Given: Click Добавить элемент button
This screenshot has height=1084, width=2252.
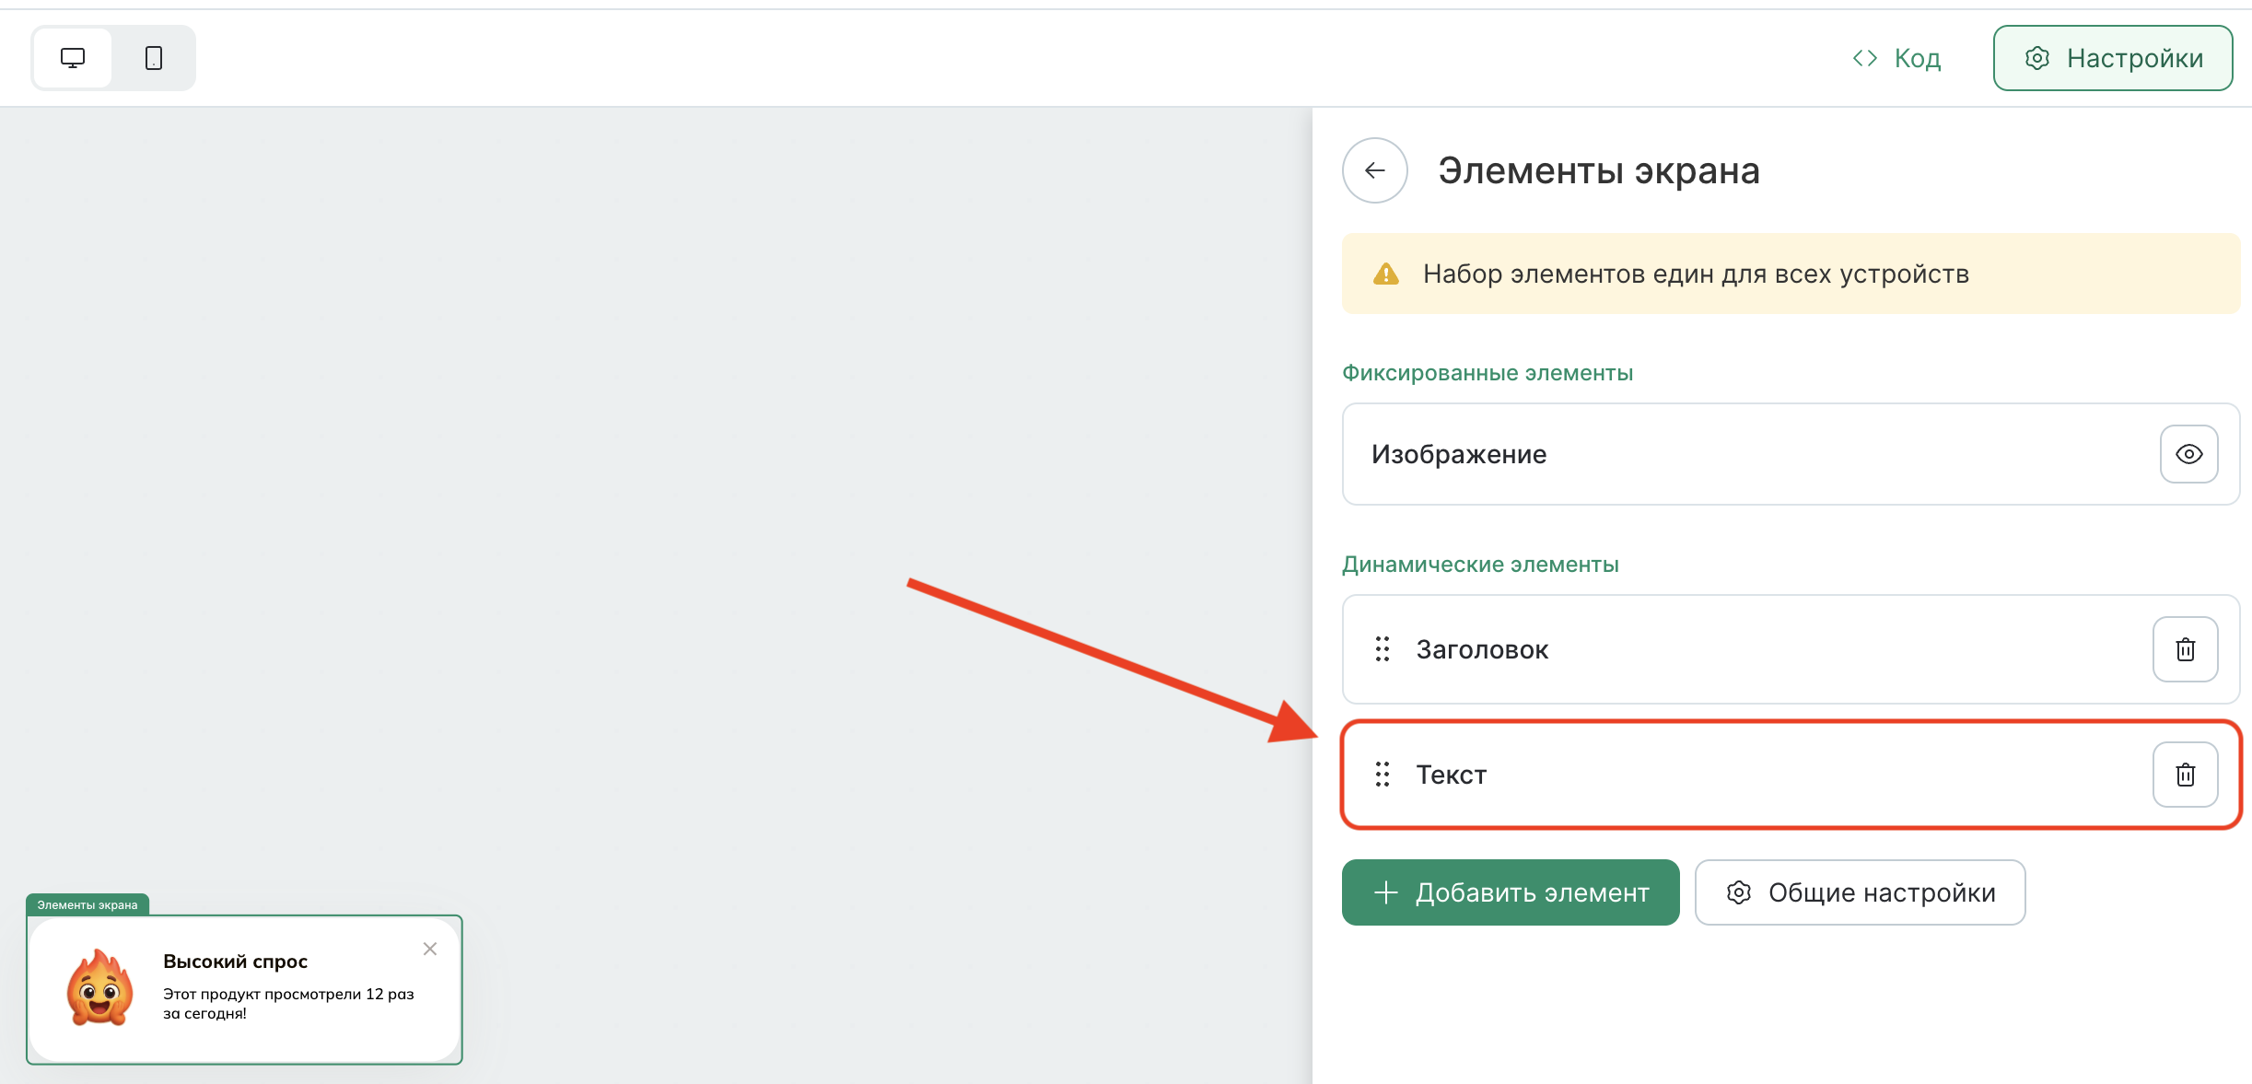Looking at the screenshot, I should pyautogui.click(x=1511, y=892).
